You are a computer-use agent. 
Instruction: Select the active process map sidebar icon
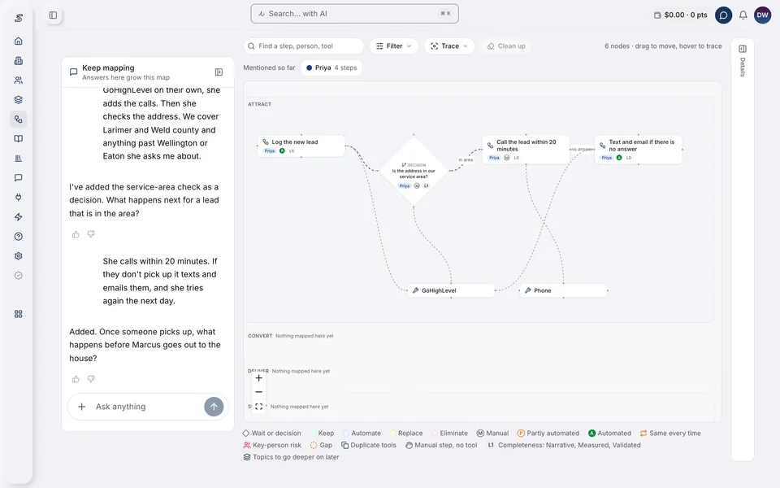click(19, 120)
